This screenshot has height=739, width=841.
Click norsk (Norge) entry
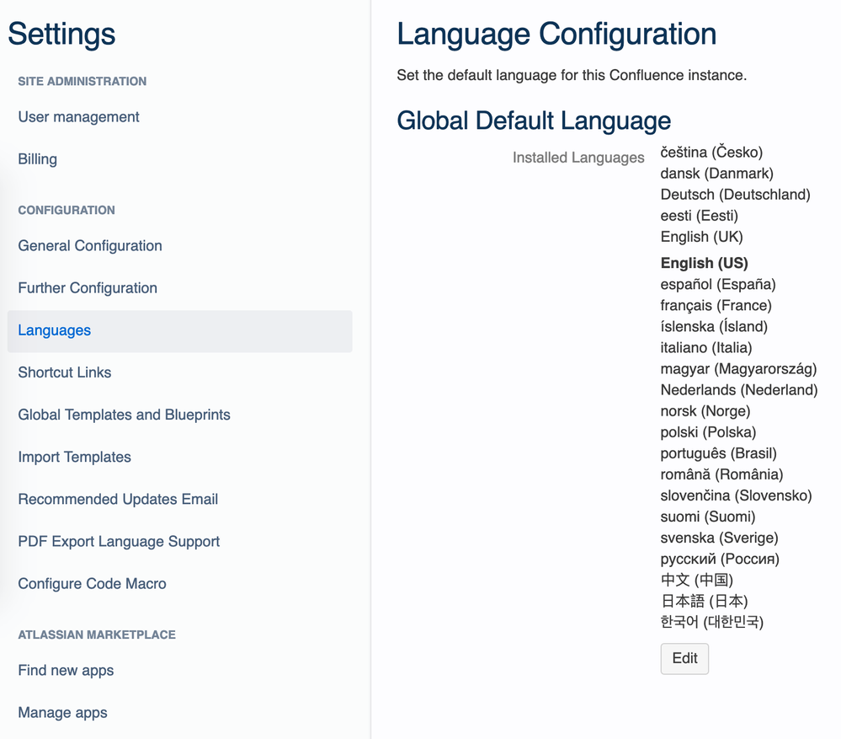705,411
